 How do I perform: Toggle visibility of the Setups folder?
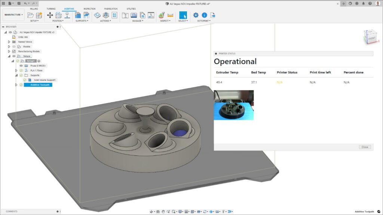click(x=13, y=56)
